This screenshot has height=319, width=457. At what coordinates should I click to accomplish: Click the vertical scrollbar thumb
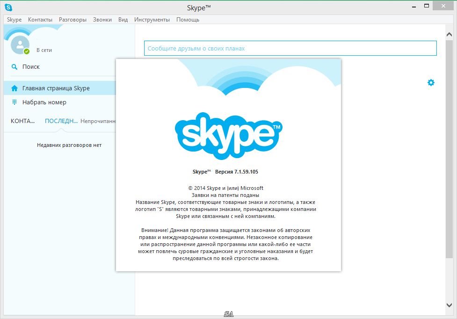click(x=449, y=149)
